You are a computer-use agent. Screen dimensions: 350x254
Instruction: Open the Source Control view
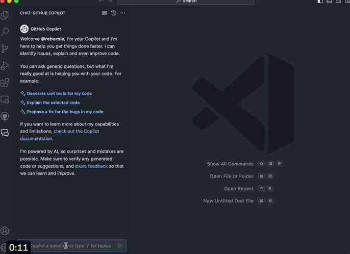click(5, 49)
